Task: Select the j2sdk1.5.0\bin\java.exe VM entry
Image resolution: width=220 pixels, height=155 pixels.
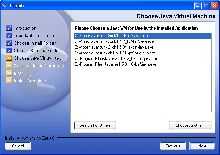Action: [143, 36]
